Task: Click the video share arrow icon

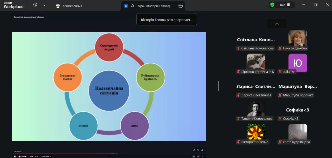Action: 202,150
